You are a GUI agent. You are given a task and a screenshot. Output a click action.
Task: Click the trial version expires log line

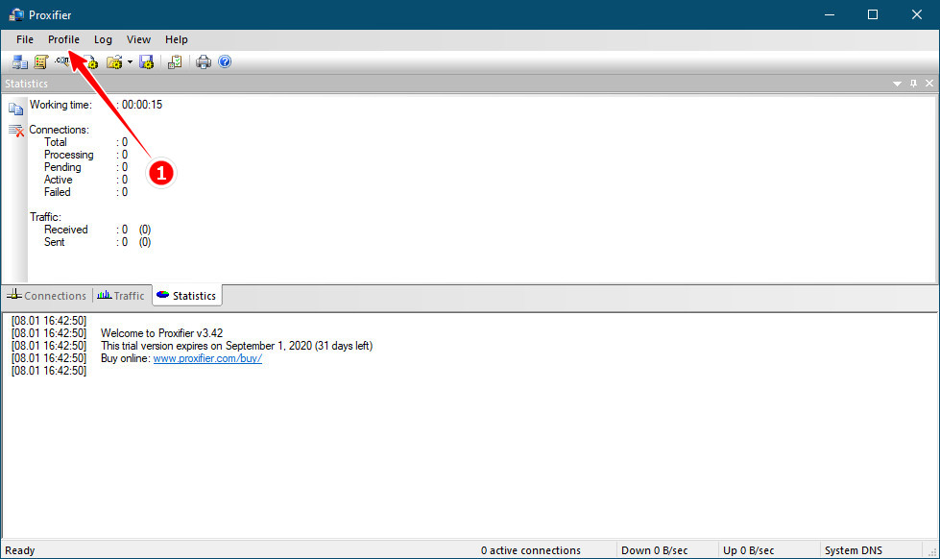237,346
